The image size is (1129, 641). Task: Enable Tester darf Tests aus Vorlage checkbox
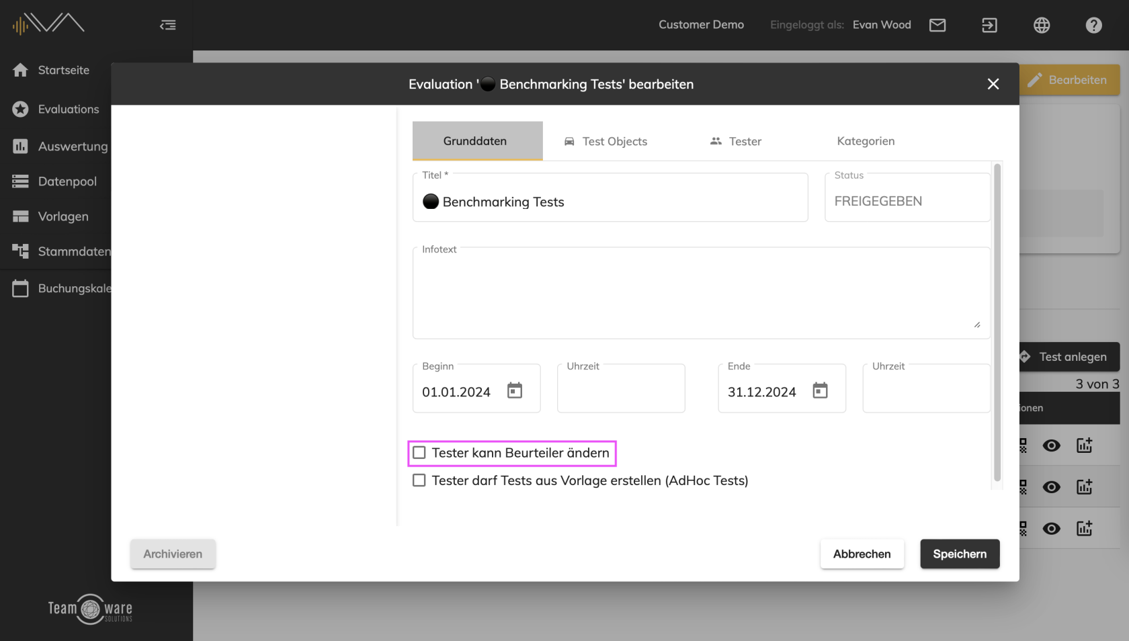[x=419, y=480]
